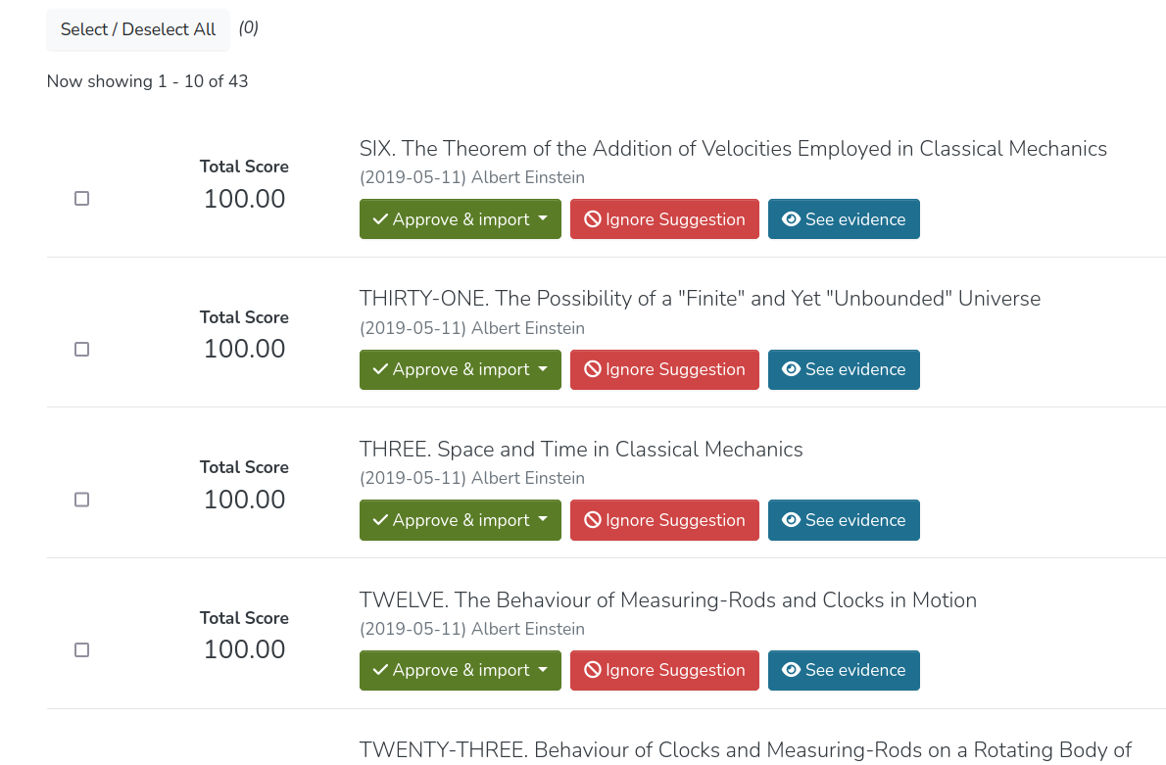Viewport: 1166px width, 765px height.
Task: Click THIRTY-ONE. Possibility of Finite Universe title
Action: 700,299
